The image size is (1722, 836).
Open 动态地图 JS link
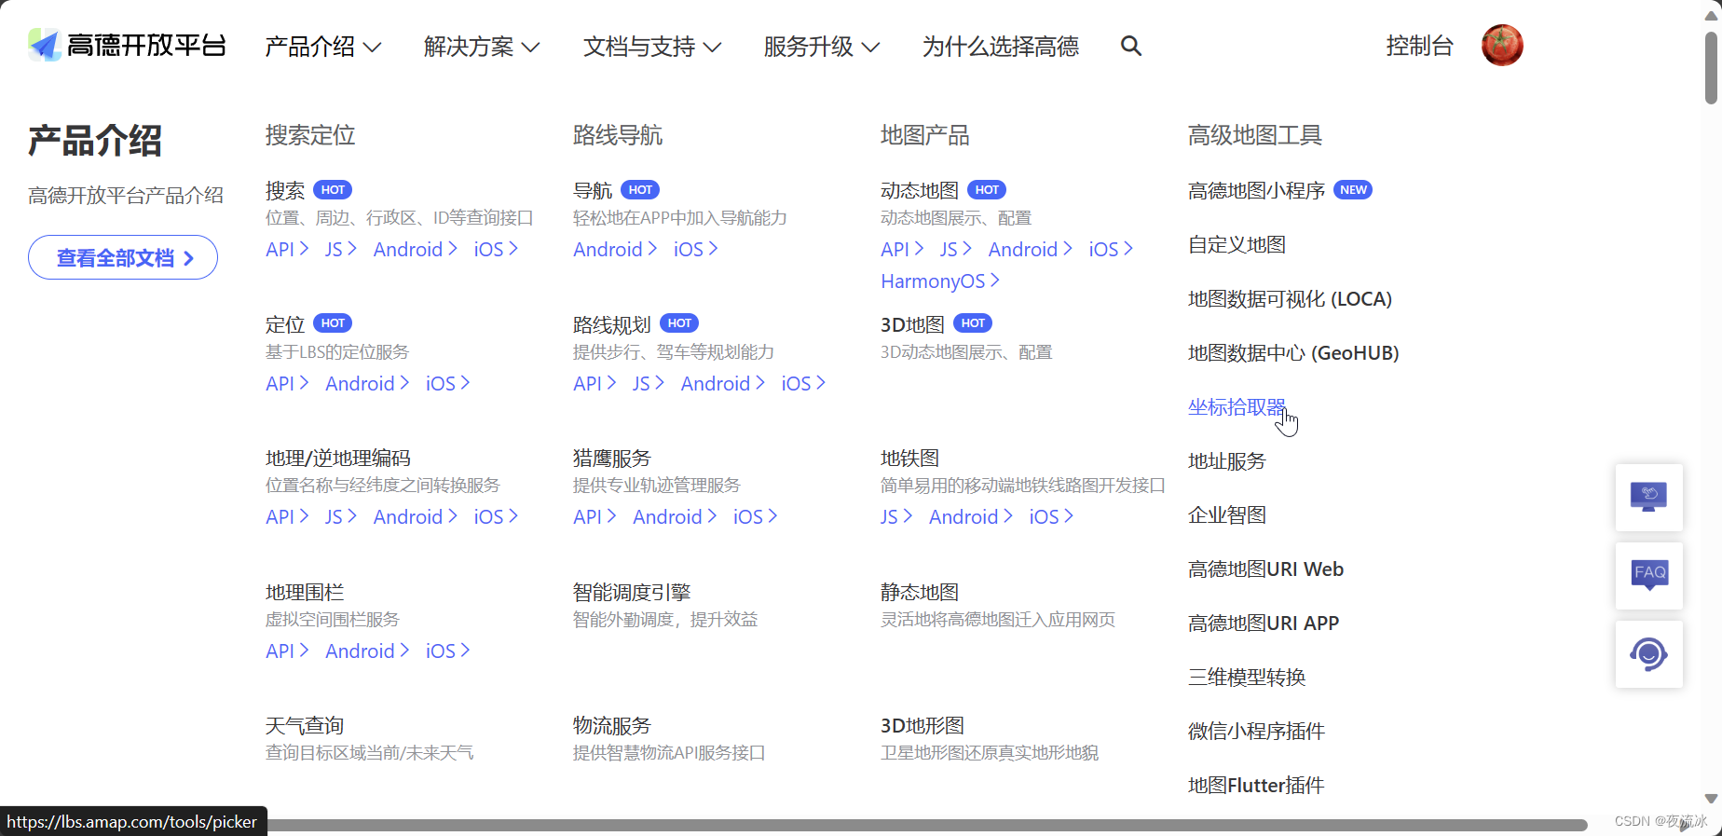coord(955,250)
